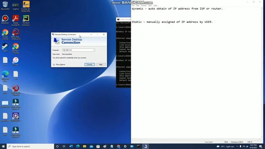Click the weather widget on taskbar
265x149 pixels.
coord(225,147)
